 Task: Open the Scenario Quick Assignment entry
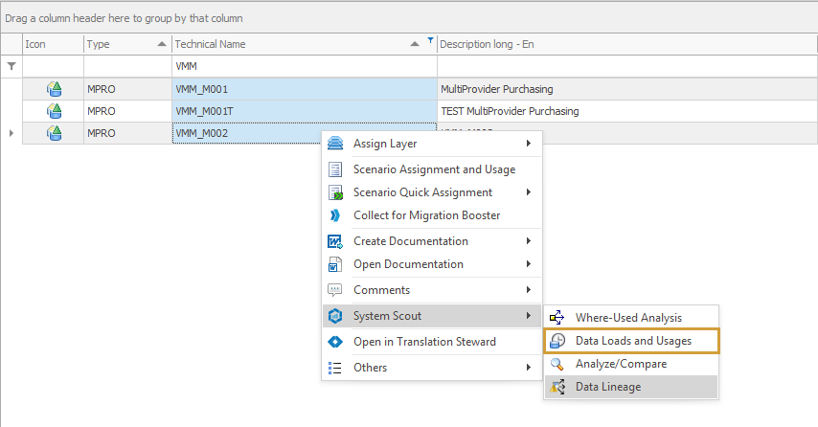(422, 192)
